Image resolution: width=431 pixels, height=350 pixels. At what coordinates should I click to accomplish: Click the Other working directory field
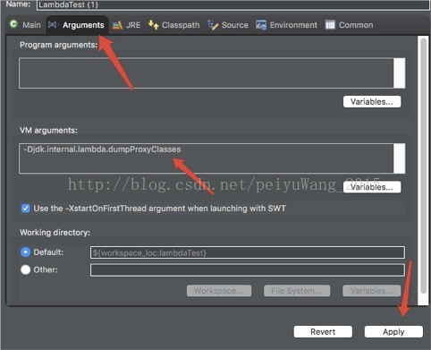coord(248,270)
